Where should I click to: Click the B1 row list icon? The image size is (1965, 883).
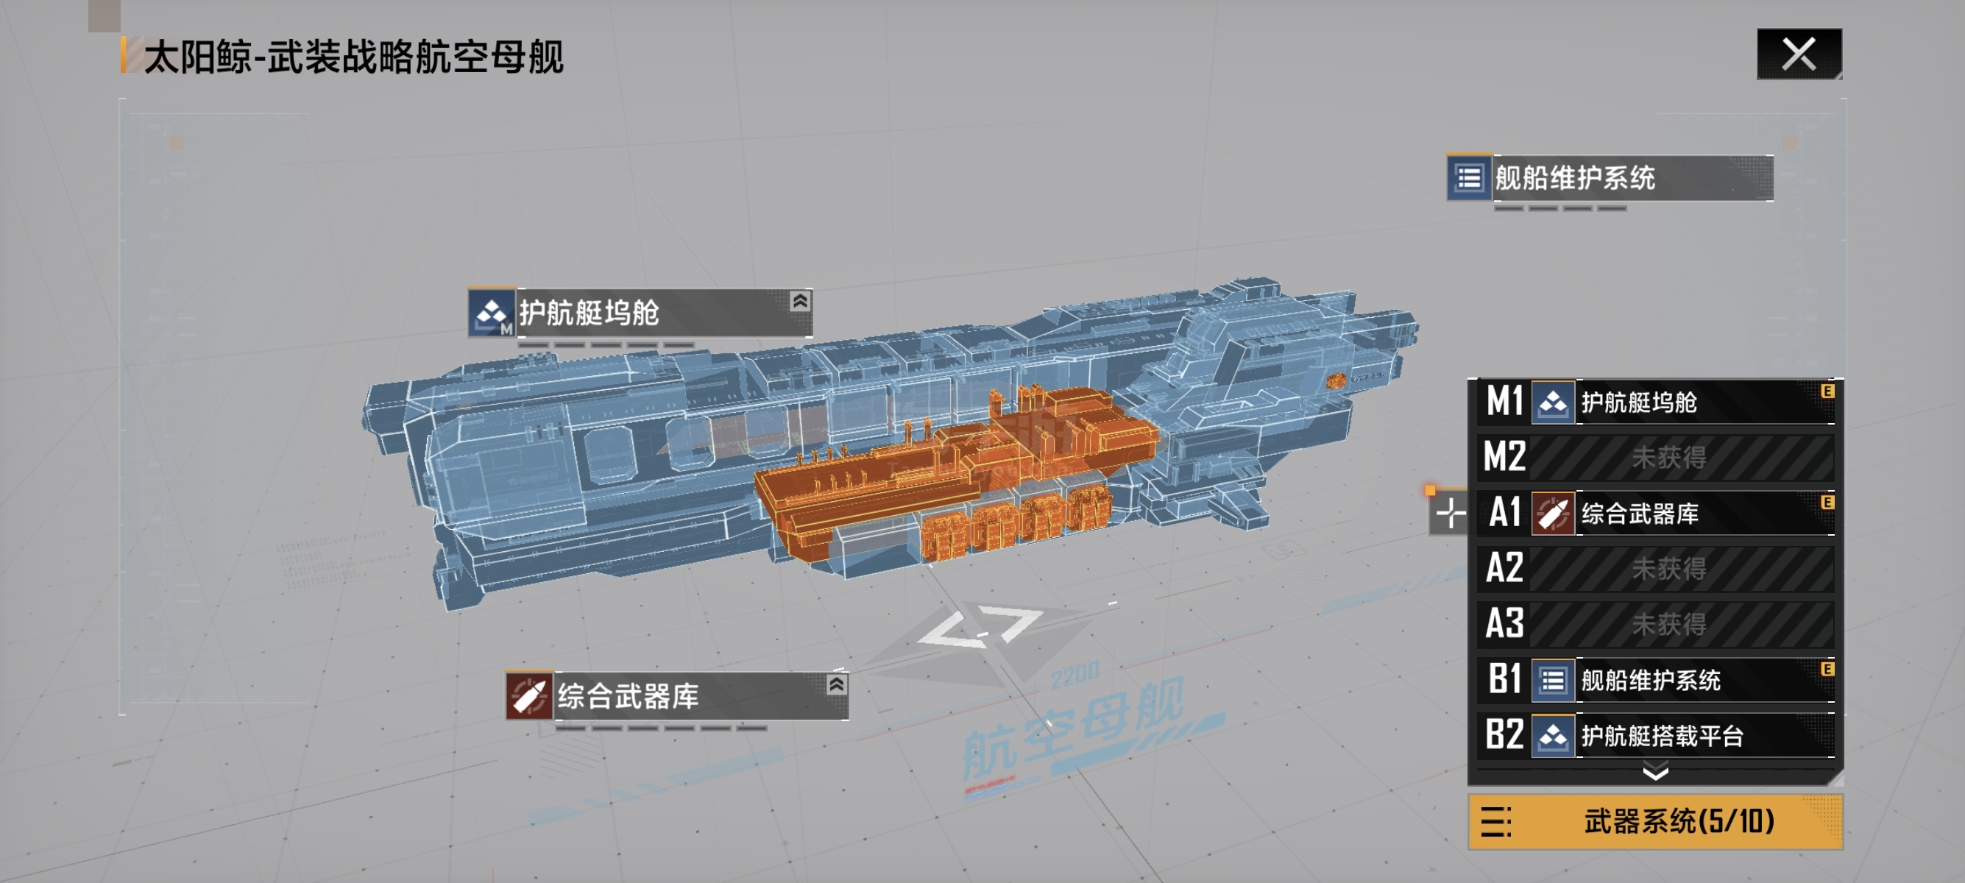coord(1552,680)
